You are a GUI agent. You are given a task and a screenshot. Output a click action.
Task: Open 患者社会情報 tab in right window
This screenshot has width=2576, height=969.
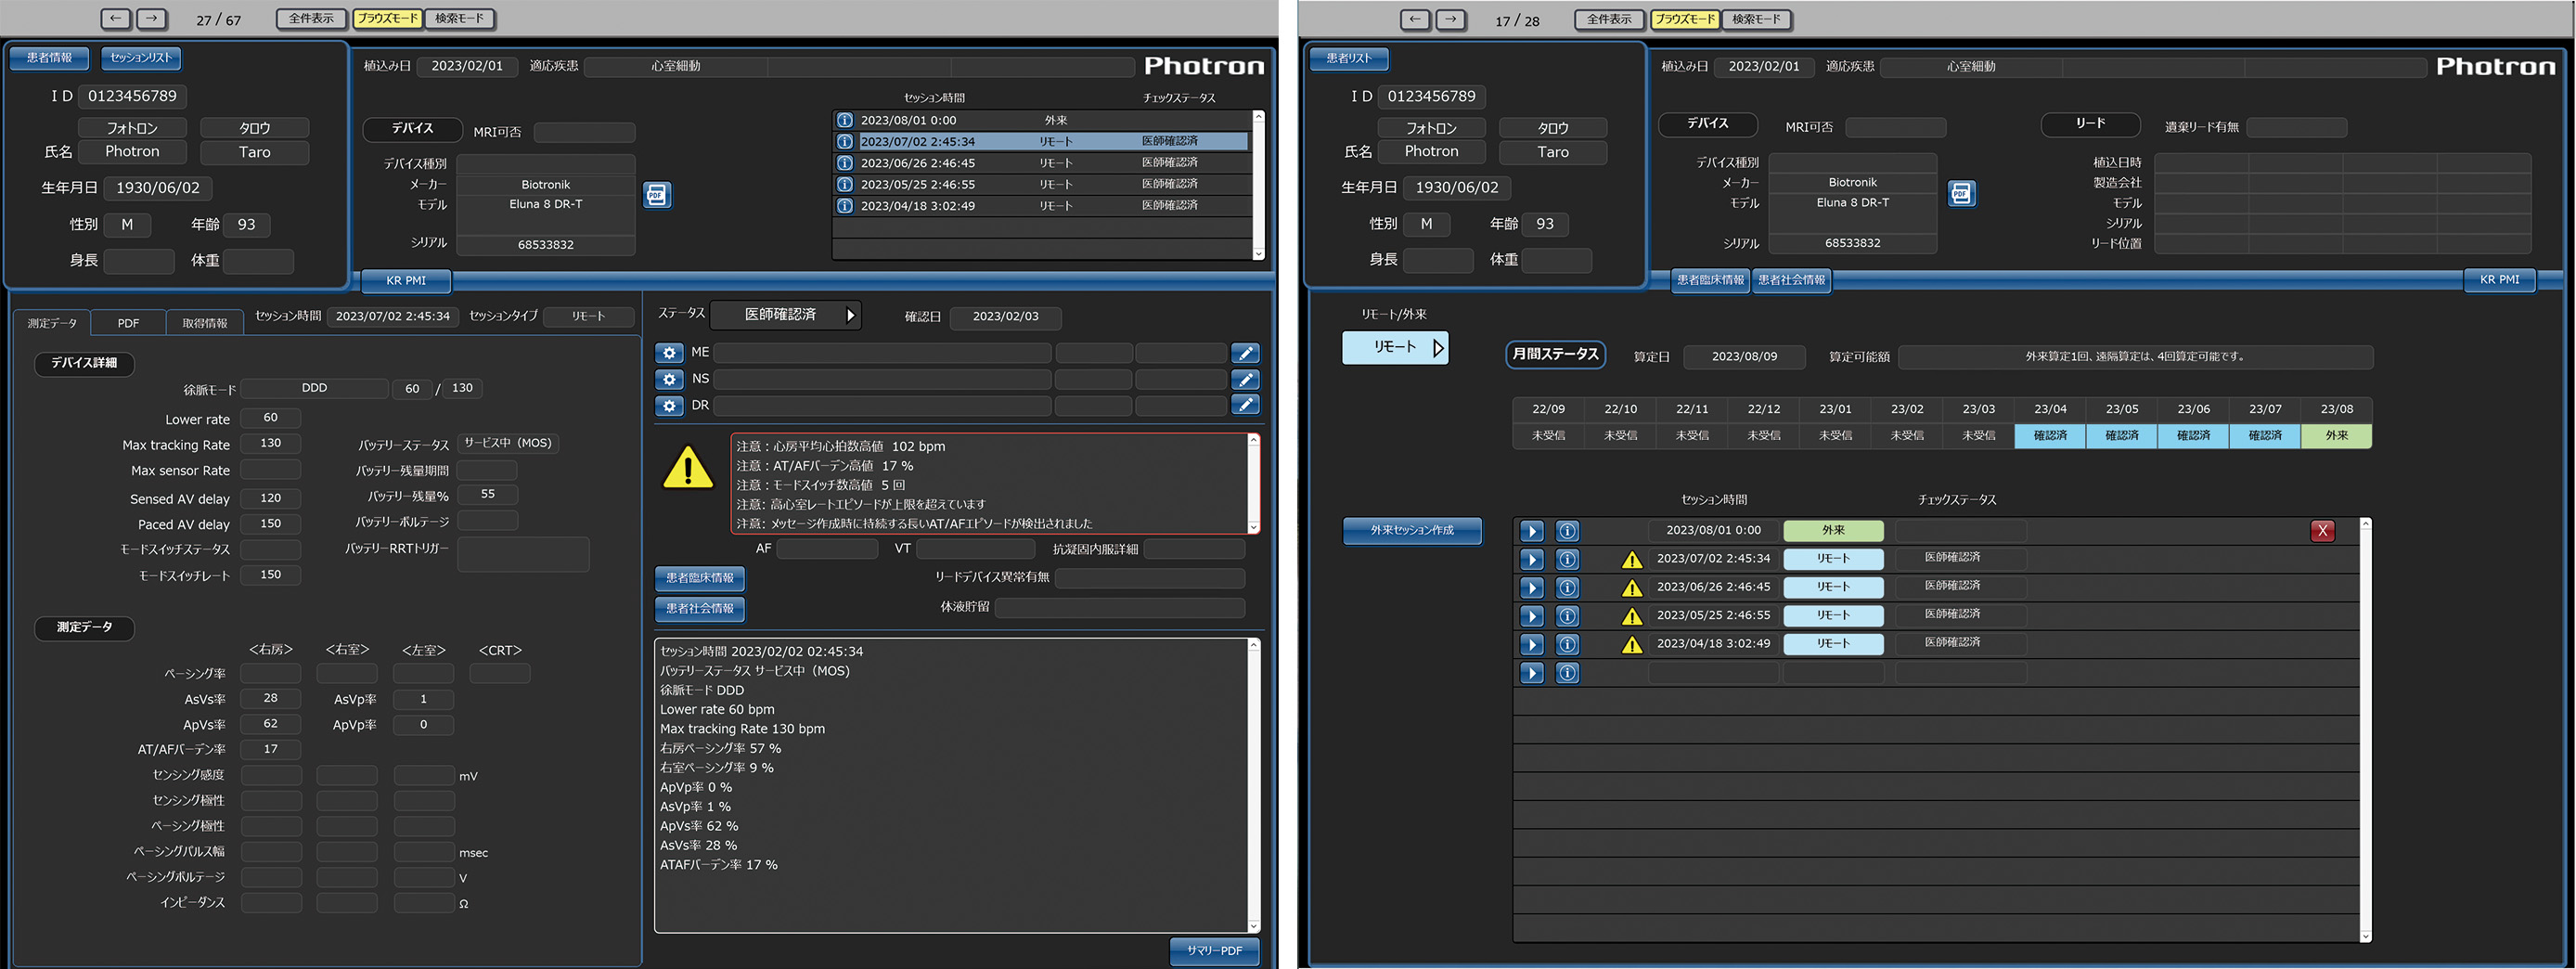1792,281
